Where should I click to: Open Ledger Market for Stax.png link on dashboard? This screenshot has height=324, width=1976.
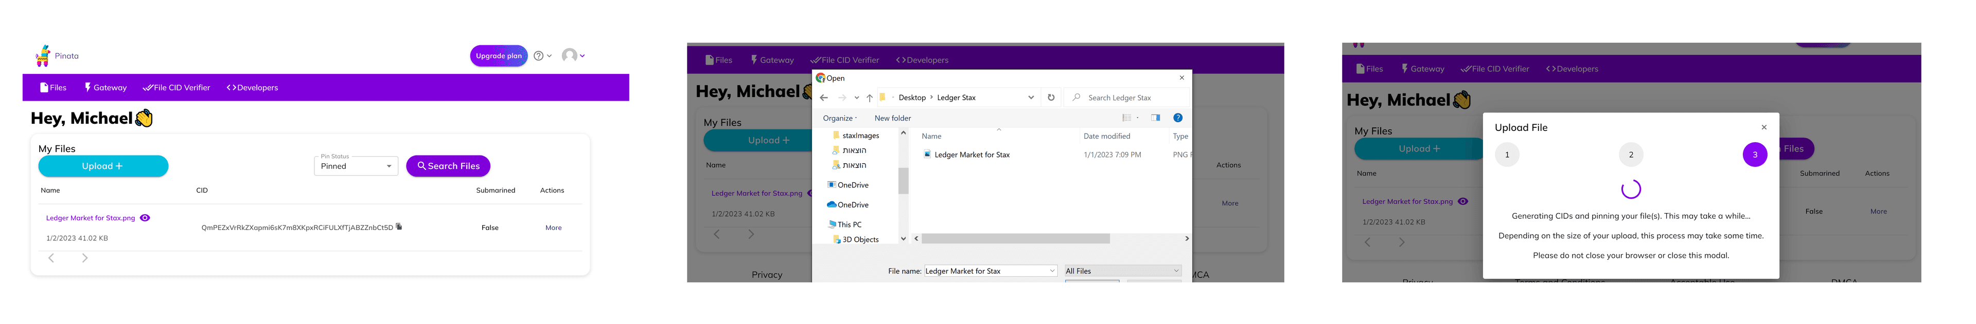[x=91, y=218]
